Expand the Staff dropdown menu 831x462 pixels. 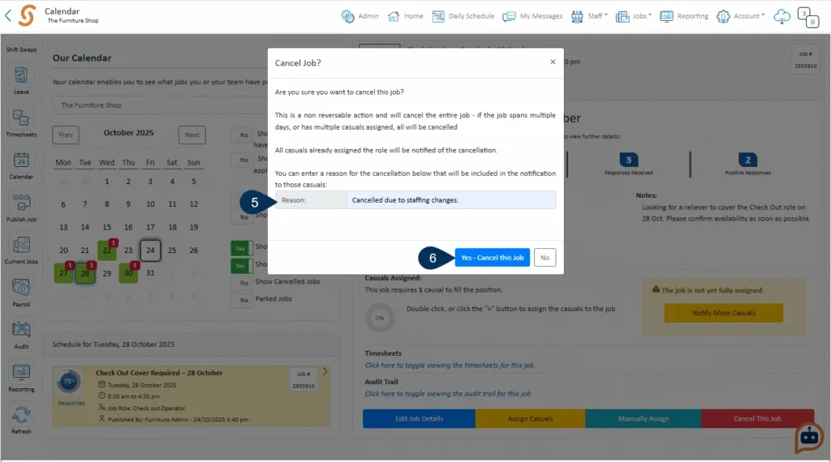(x=589, y=16)
